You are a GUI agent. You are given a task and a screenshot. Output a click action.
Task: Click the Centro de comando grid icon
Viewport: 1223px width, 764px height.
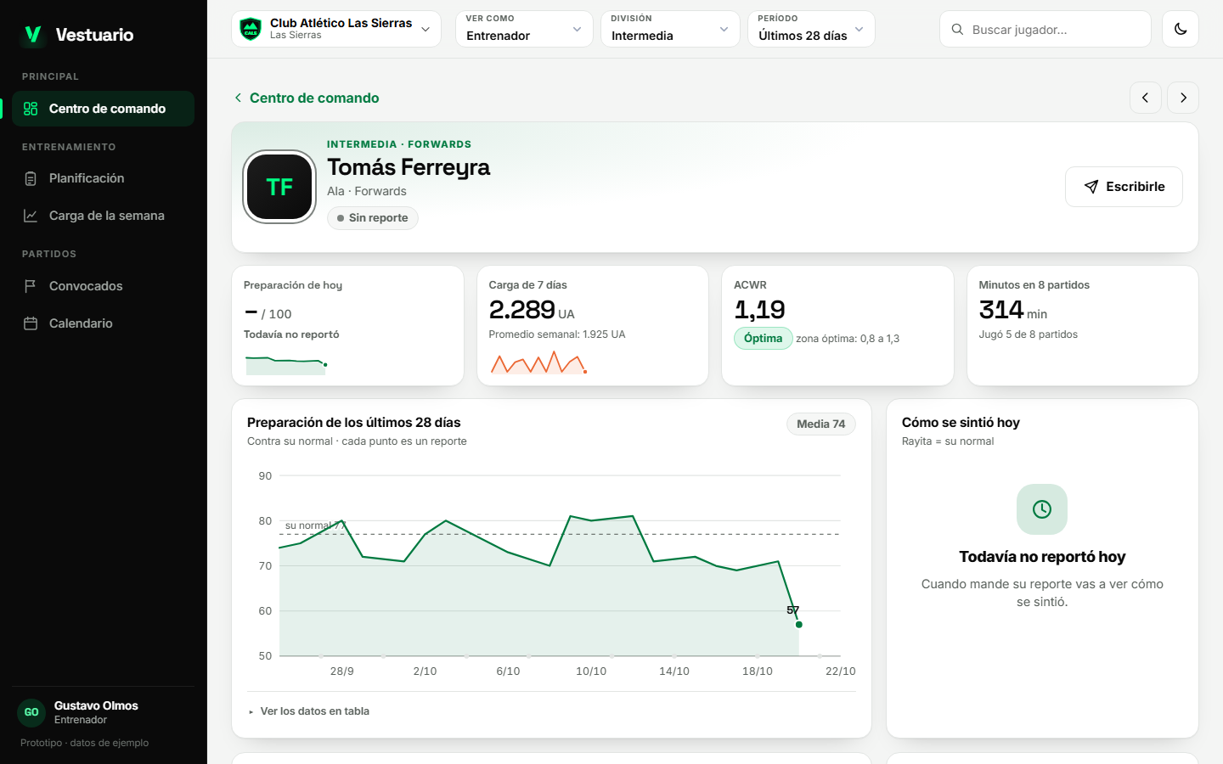[x=31, y=109]
